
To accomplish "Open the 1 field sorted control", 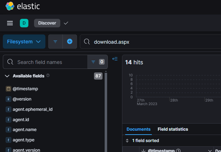I will pos(142,141).
